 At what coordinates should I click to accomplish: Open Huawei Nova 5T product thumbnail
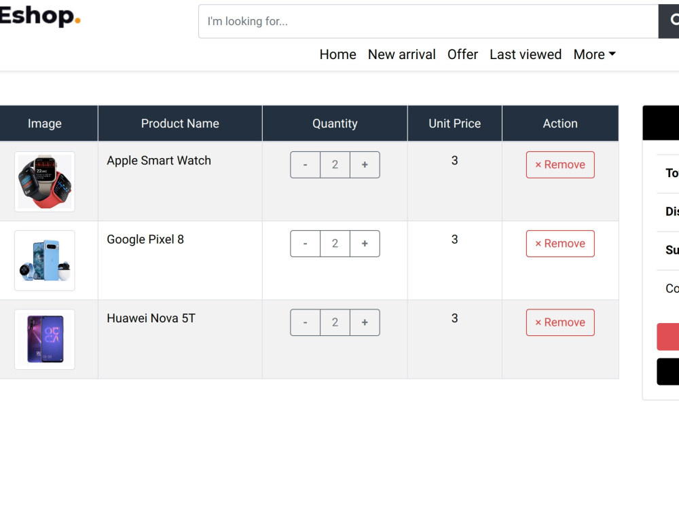[x=45, y=339]
